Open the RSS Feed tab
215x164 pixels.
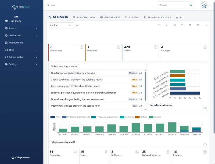[132, 17]
